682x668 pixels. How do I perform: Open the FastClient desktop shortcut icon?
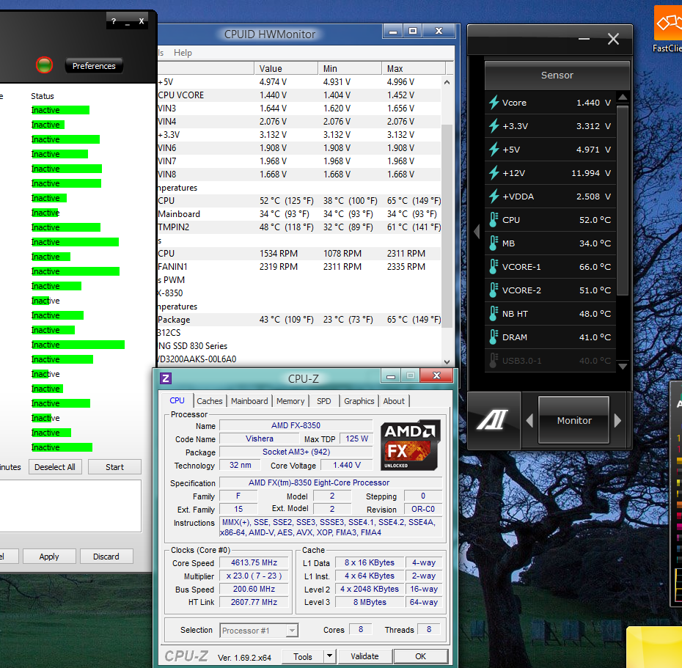667,25
